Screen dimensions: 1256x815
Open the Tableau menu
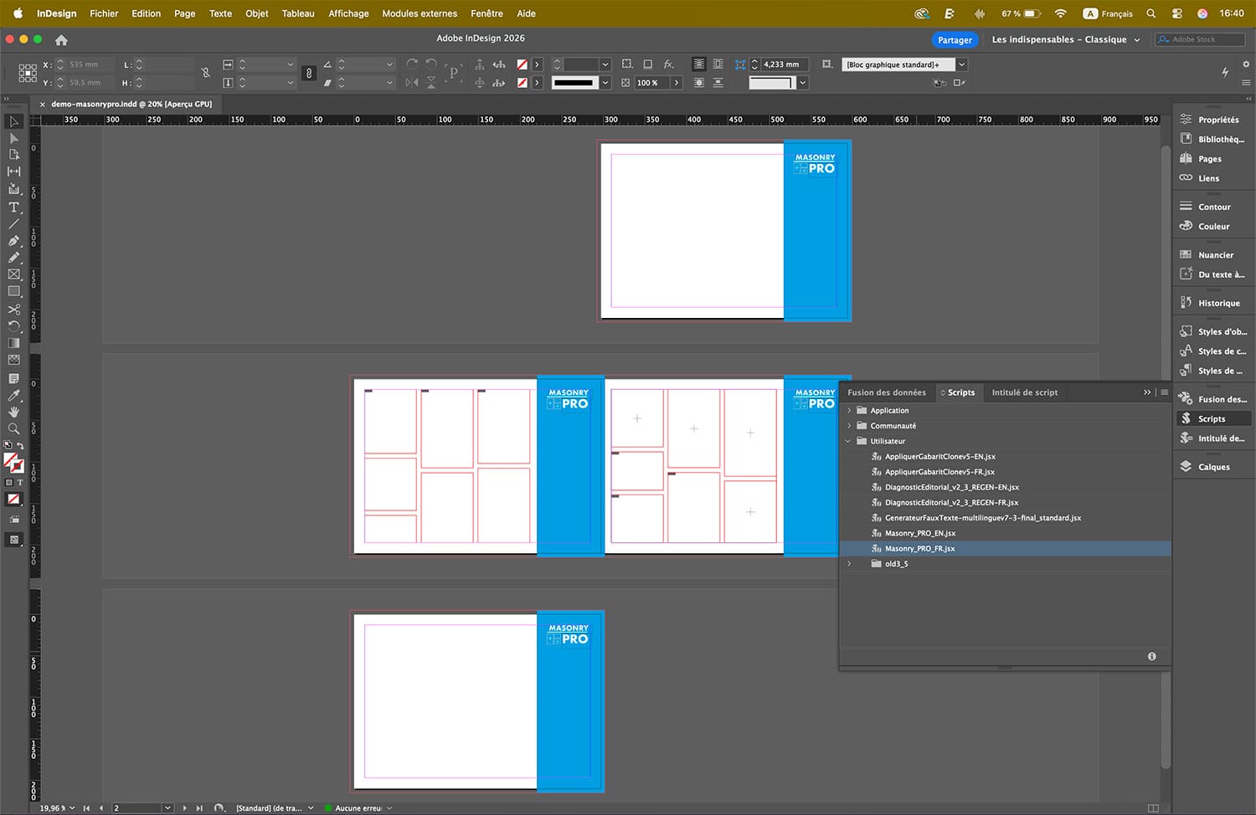pos(298,13)
